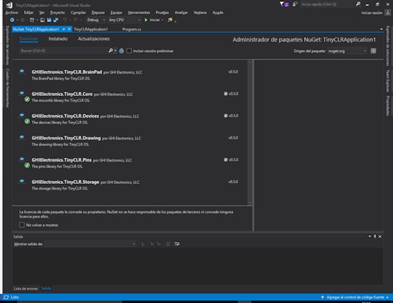
Task: Select the GHIElectronics.TinyCLR.Core package
Action: pyautogui.click(x=129, y=97)
